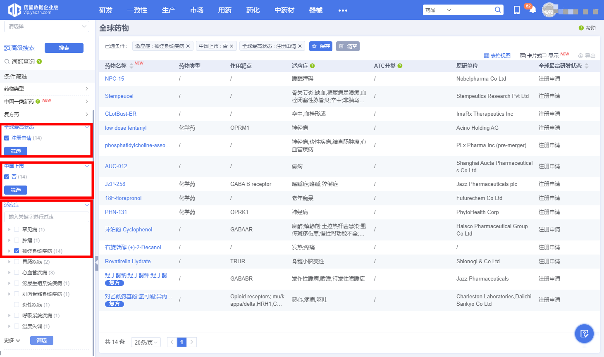The image size is (604, 357).
Task: Sort by 药物名称 column arrows
Action: (131, 66)
